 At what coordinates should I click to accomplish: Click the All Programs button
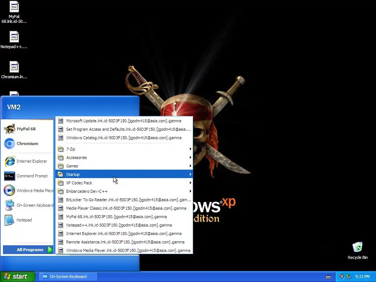pos(28,250)
